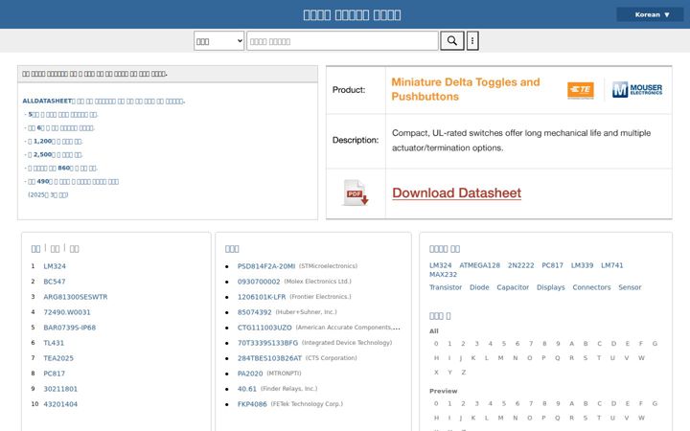Click CTG111003UZO part link
Viewport: 690px width, 431px height.
tap(264, 328)
